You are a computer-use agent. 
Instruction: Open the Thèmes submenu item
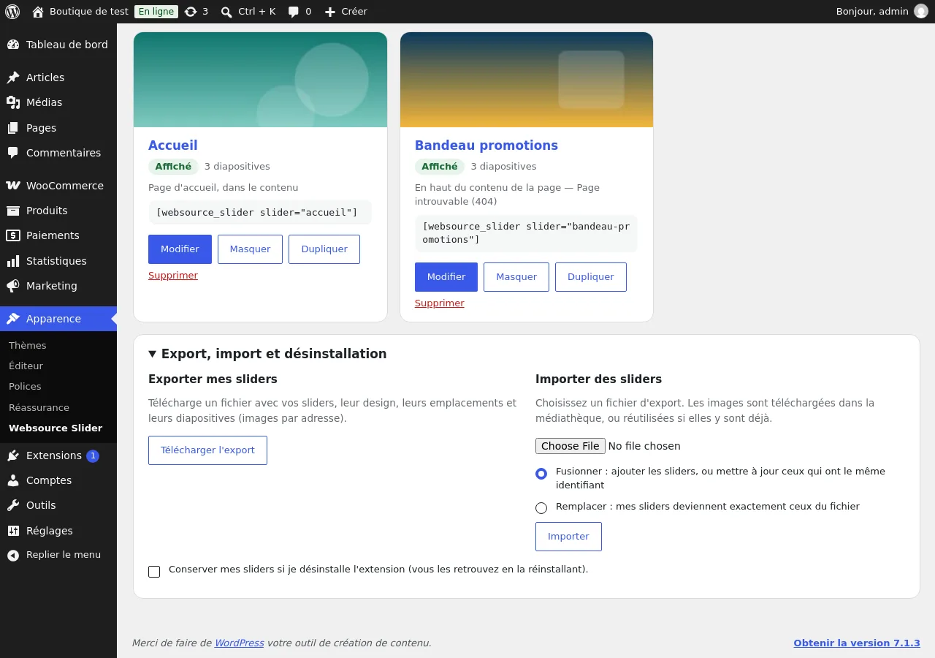pos(28,345)
